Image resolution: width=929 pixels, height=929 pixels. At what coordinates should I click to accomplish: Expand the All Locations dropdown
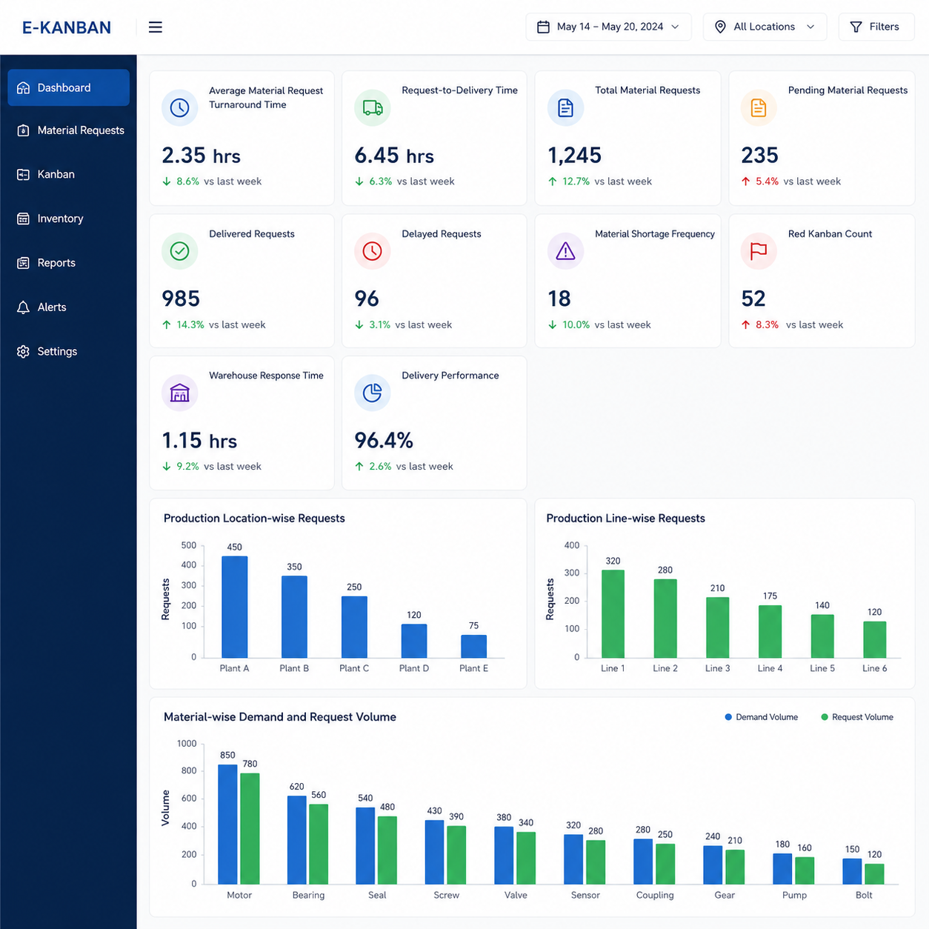(x=765, y=27)
